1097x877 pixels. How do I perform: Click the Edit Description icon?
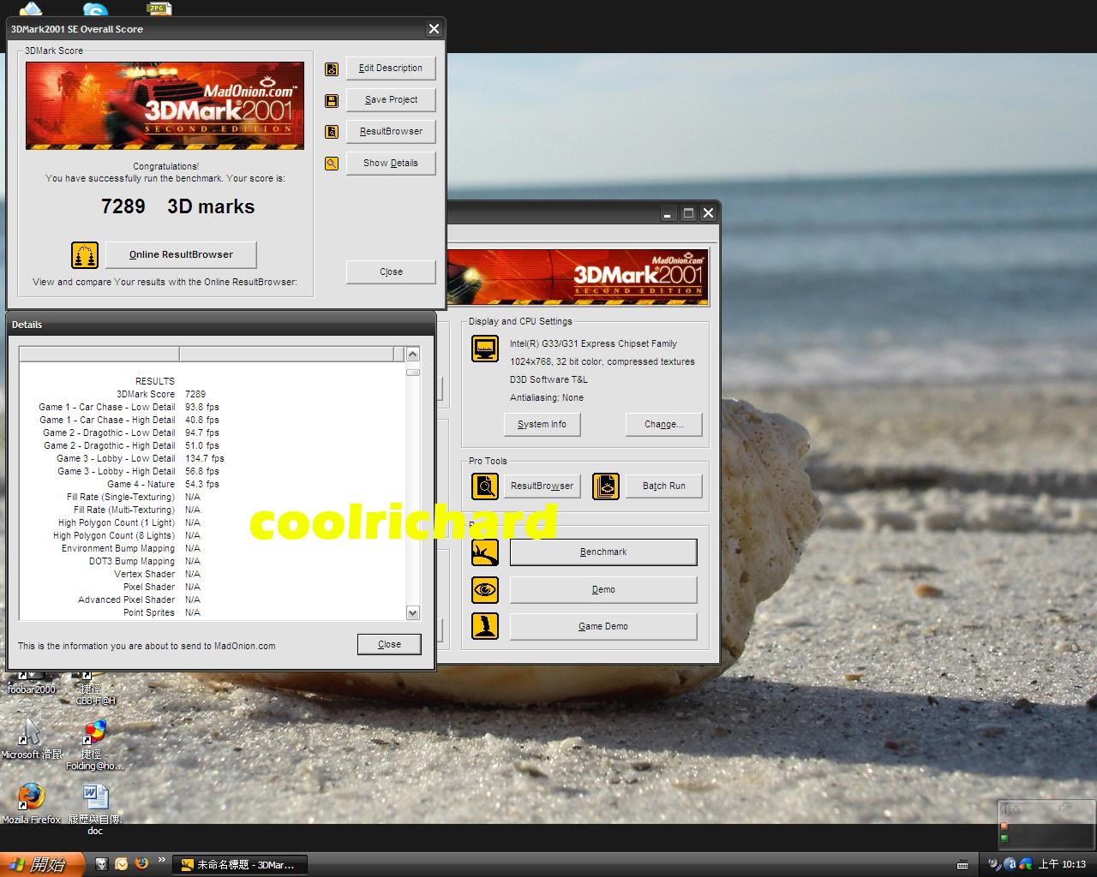[x=332, y=69]
